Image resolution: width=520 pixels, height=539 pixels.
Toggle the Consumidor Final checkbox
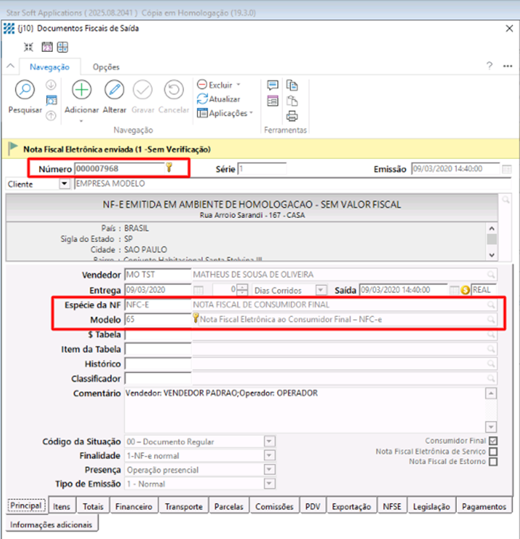493,441
